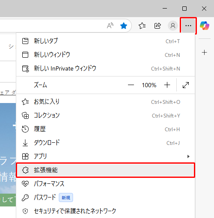Open 履歴 menu entry

click(105, 129)
